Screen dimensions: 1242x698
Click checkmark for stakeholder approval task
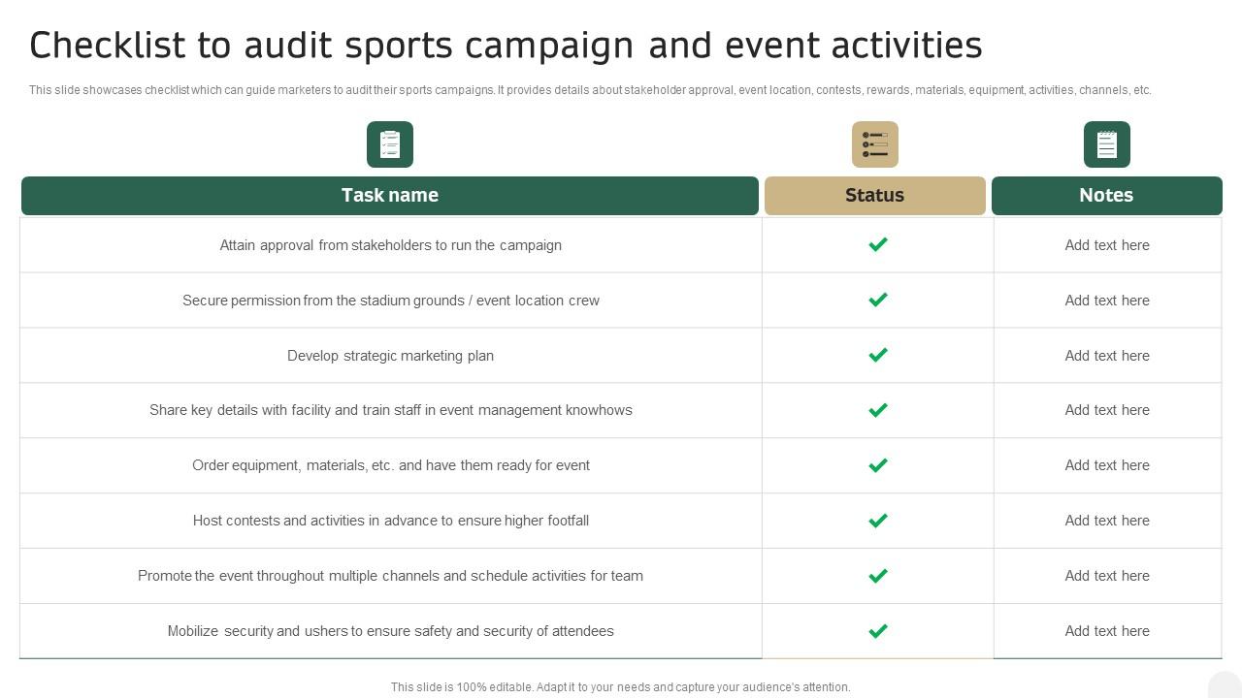(x=878, y=244)
